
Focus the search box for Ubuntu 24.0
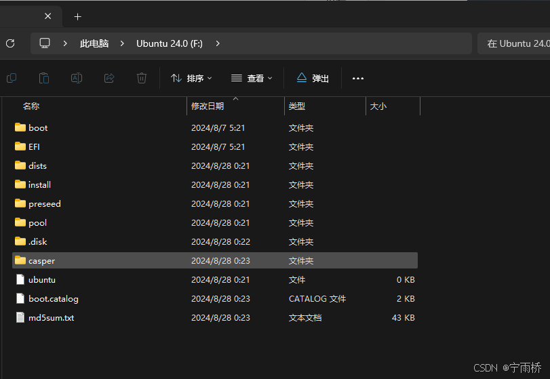(513, 43)
